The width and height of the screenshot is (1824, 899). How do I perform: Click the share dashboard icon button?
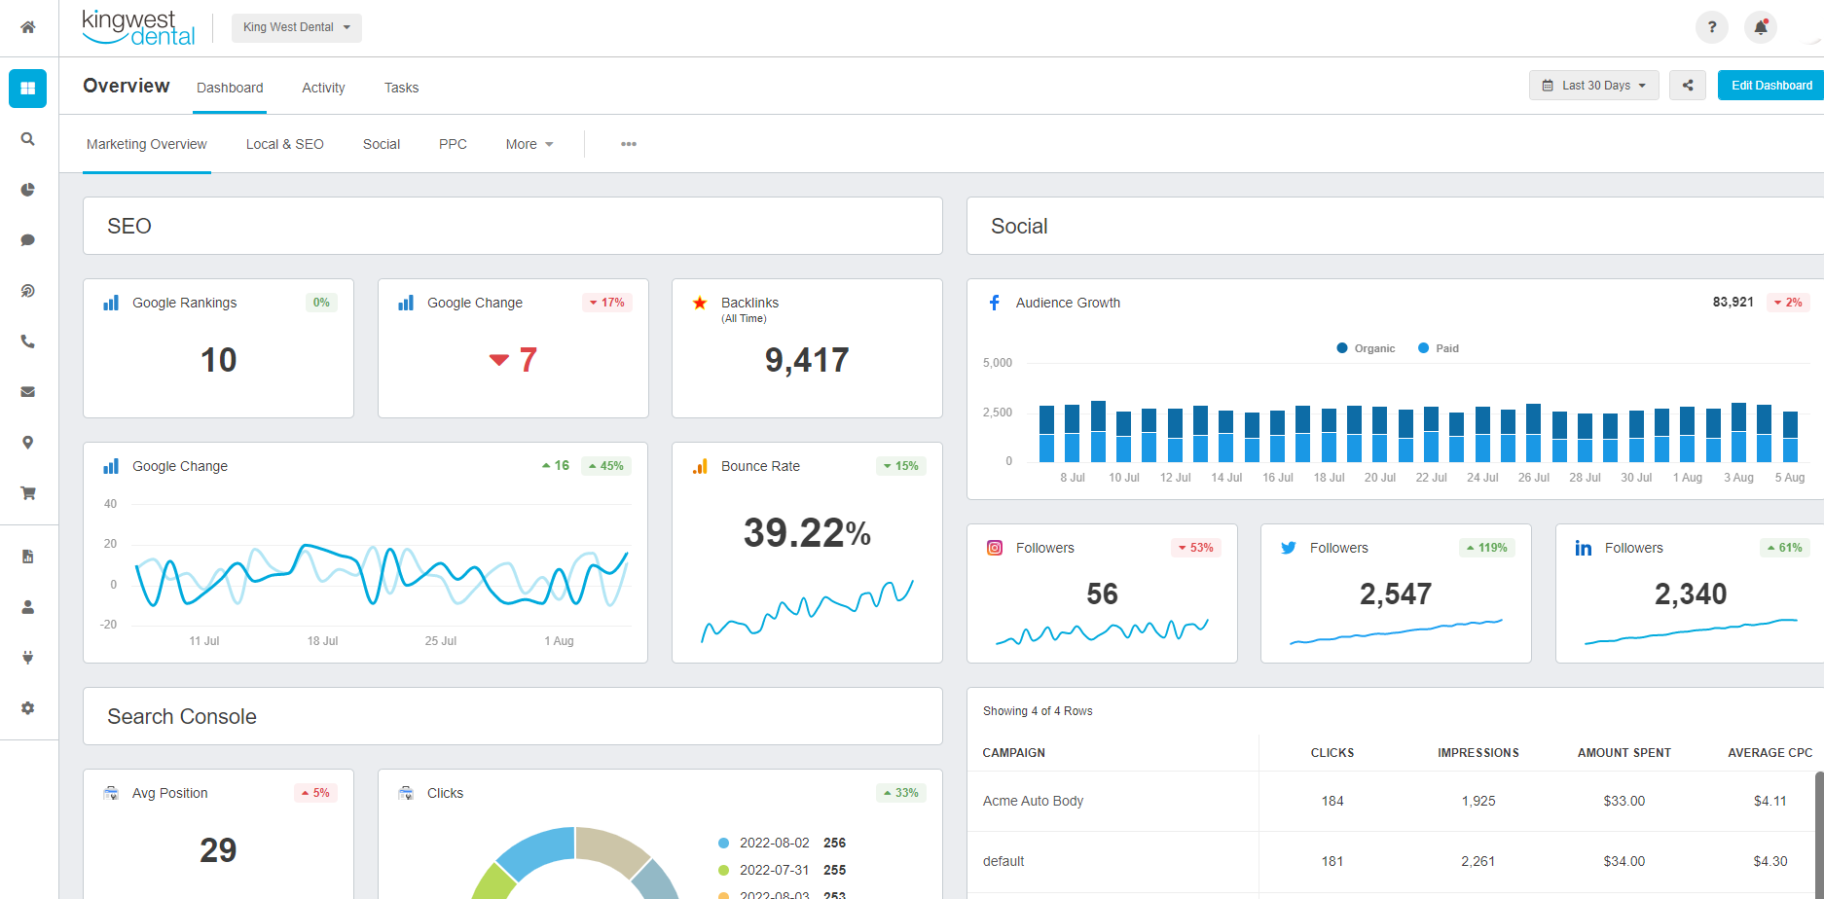point(1687,86)
